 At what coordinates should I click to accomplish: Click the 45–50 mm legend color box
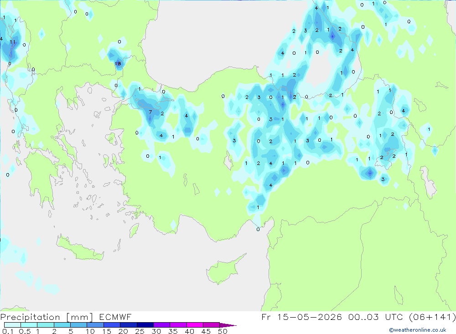[211, 325]
